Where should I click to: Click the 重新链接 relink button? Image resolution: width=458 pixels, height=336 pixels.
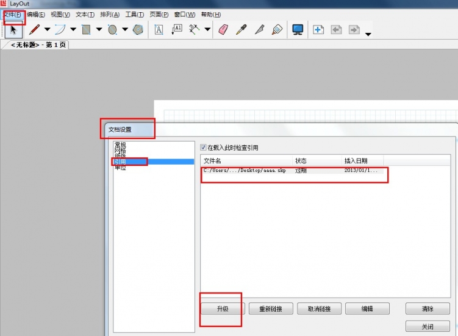[x=271, y=309]
